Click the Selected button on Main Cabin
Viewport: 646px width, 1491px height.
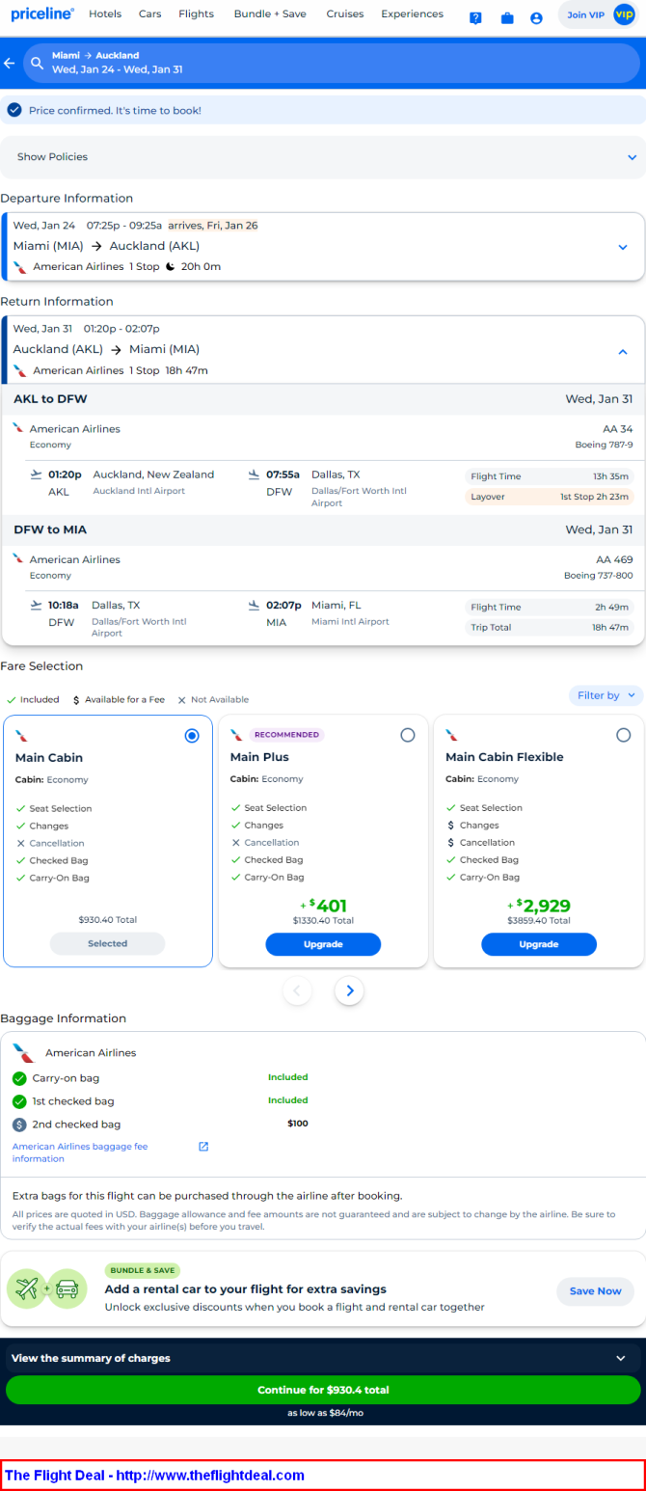[107, 943]
